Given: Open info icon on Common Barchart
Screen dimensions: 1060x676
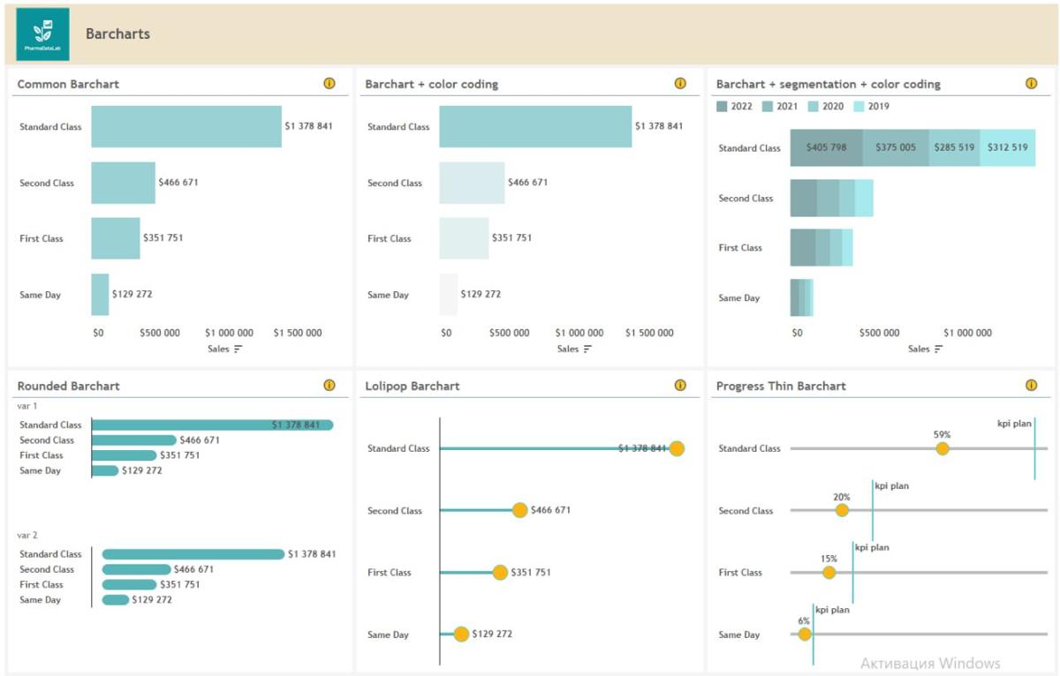Looking at the screenshot, I should (x=329, y=84).
